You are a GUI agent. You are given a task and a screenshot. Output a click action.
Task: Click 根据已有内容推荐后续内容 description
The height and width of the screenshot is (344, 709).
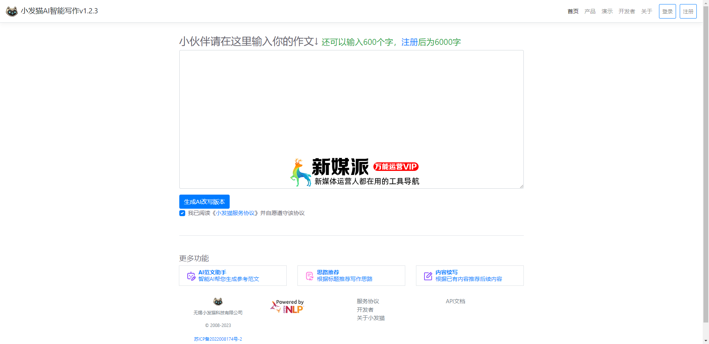click(469, 279)
